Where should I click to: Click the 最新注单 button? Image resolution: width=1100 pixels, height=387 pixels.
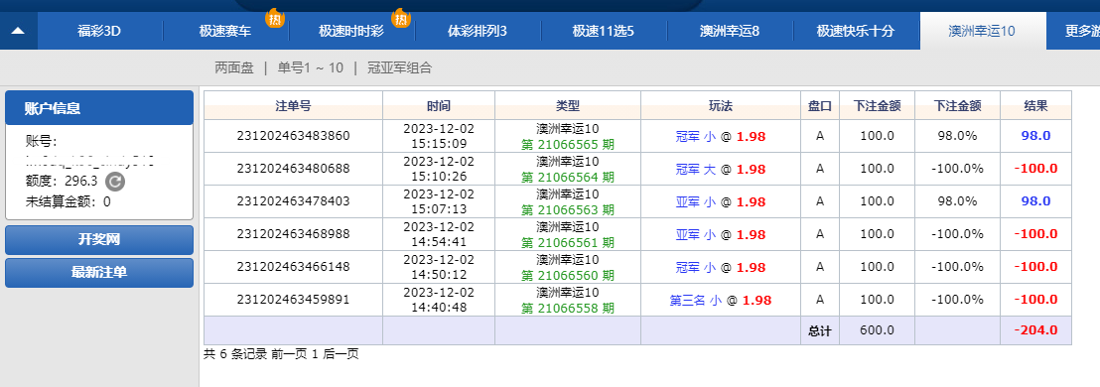tap(99, 273)
